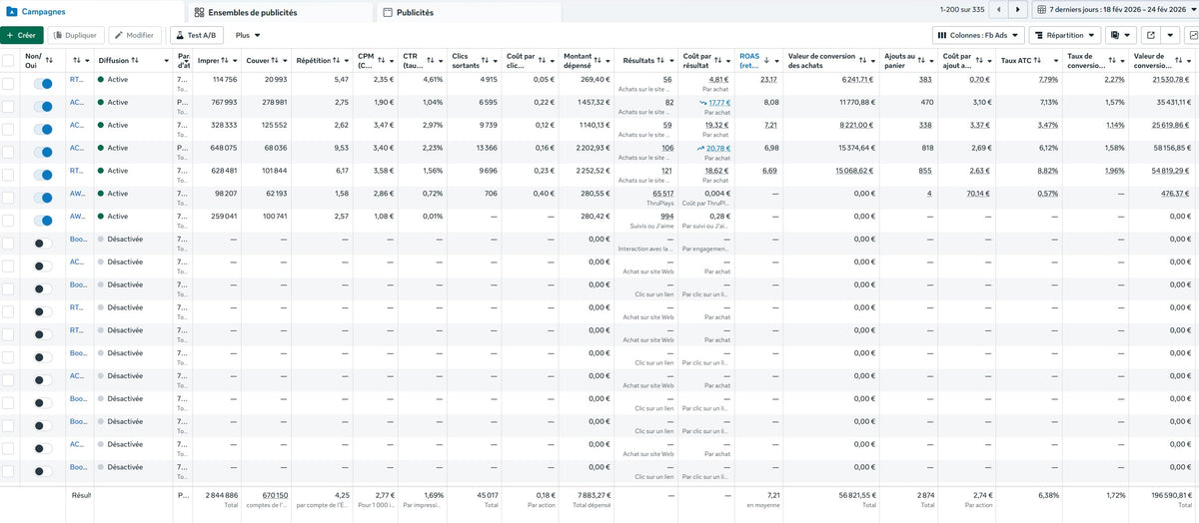Viewport: 1199px width, 523px height.
Task: Open the Plus menu
Action: 248,35
